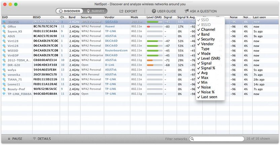Viewport: 280px width, 145px height.
Task: Open the User Guide
Action: 164,11
